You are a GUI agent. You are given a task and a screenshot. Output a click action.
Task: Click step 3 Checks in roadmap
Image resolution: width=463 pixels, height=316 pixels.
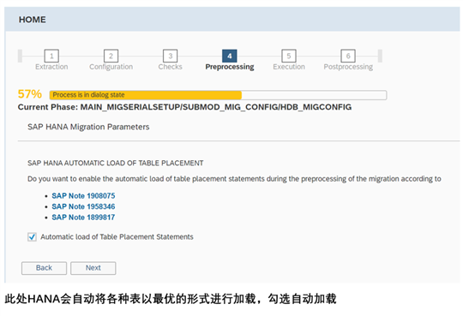(x=171, y=56)
